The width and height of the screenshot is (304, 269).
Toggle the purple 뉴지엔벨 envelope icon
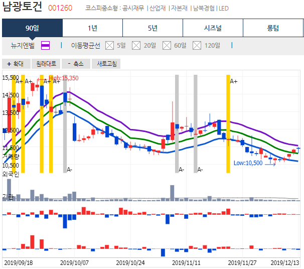pyautogui.click(x=45, y=46)
